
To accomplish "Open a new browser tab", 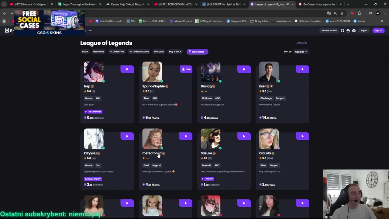I will (348, 4).
